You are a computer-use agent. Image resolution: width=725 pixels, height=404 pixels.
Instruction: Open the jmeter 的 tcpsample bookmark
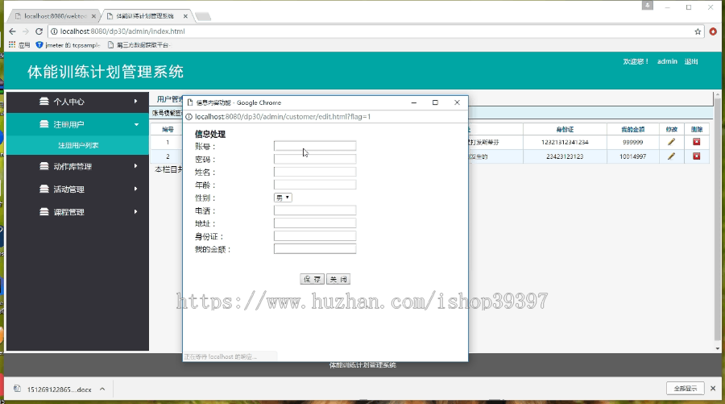coord(68,45)
